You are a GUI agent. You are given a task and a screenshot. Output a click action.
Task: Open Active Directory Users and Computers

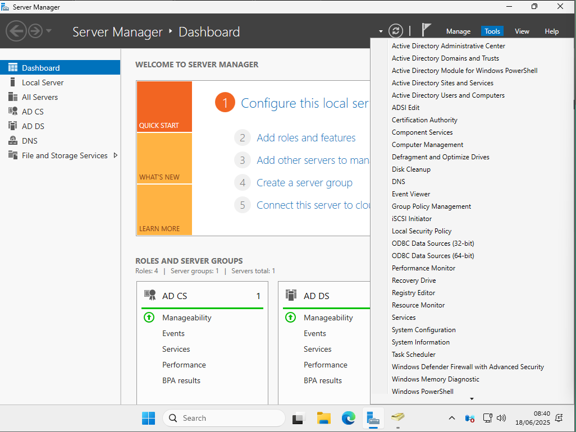[448, 95]
